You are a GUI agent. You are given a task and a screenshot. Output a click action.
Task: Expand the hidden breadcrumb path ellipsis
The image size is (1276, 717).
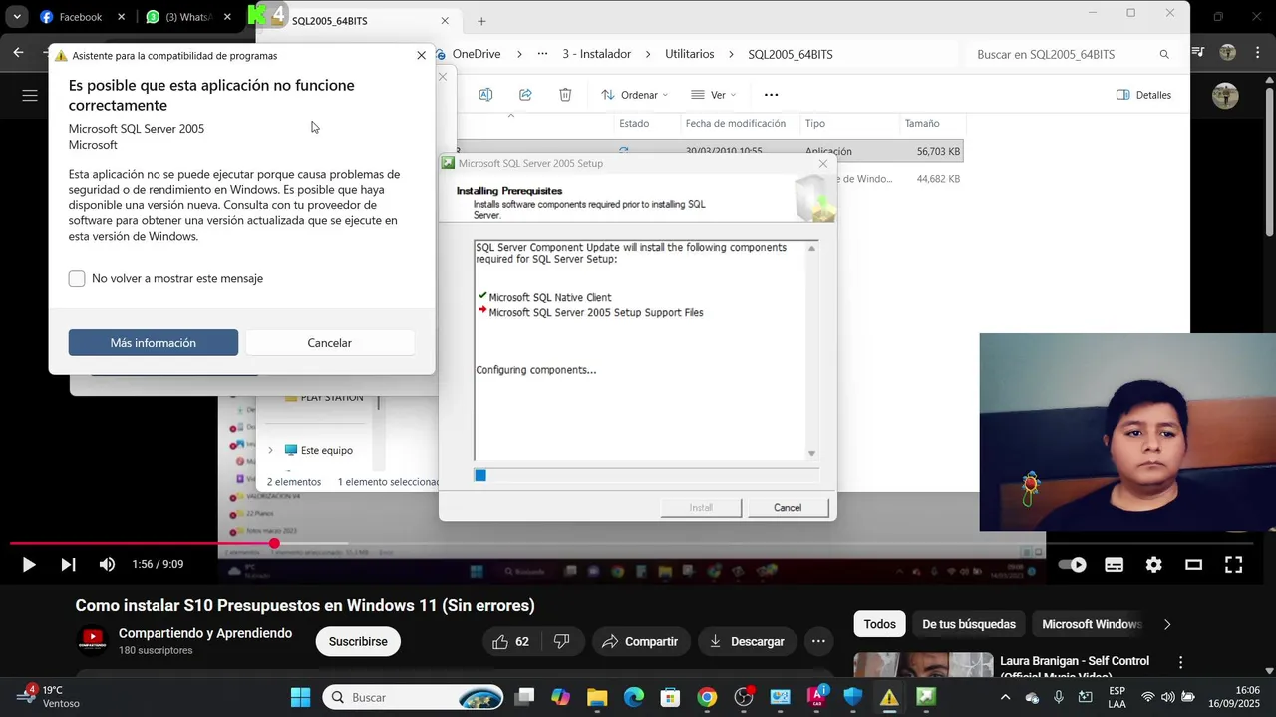tap(542, 54)
